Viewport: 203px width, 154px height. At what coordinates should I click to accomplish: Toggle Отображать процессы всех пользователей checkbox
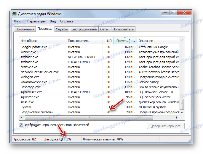point(21,125)
